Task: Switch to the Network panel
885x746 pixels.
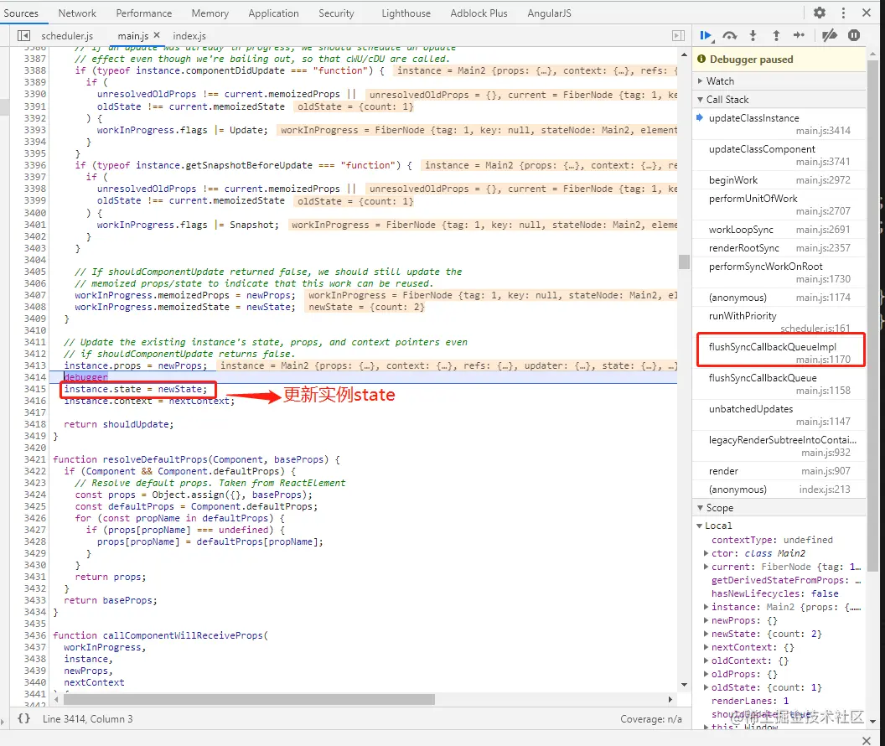Action: coord(77,13)
